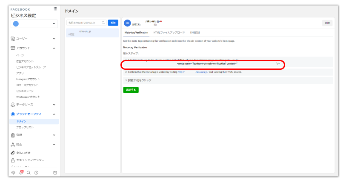Focus the 名前またはIDで絞り込み filter field
Screen dimensions: 349x180
[86, 23]
